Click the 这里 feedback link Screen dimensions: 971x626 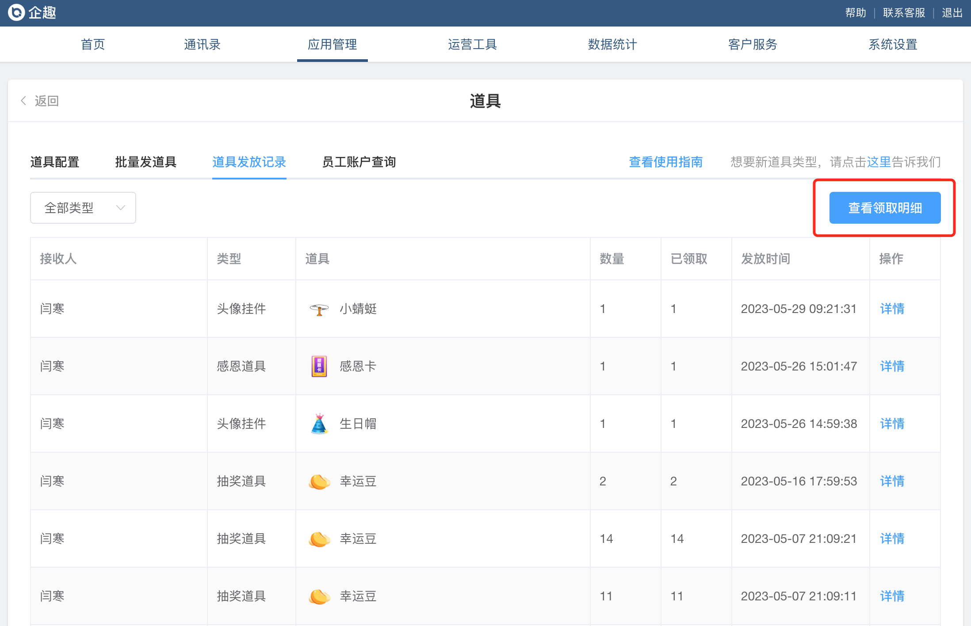tap(879, 162)
